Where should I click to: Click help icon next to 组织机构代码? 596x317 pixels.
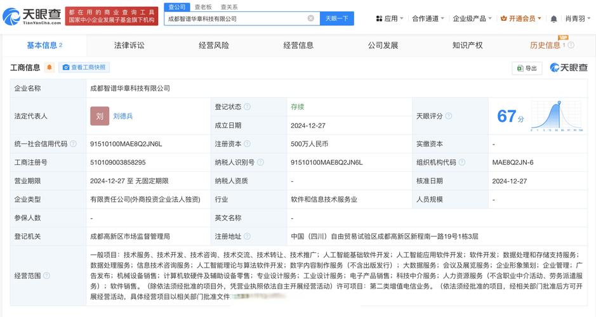coord(462,162)
